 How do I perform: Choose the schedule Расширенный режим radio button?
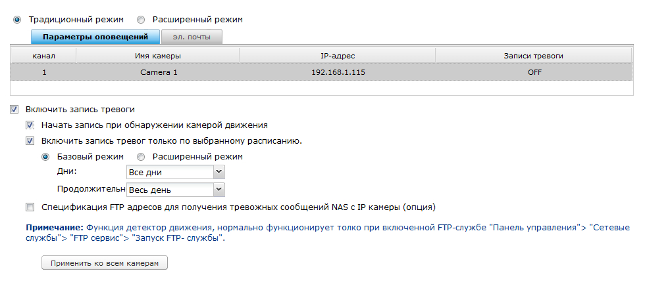(x=141, y=157)
